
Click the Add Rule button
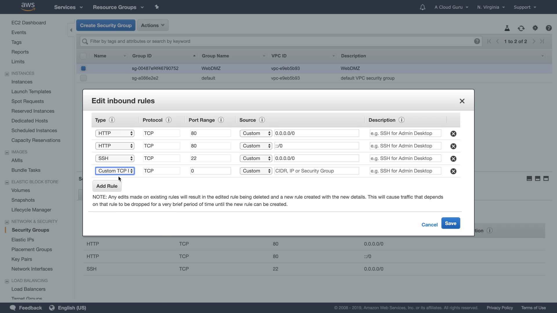coord(107,186)
